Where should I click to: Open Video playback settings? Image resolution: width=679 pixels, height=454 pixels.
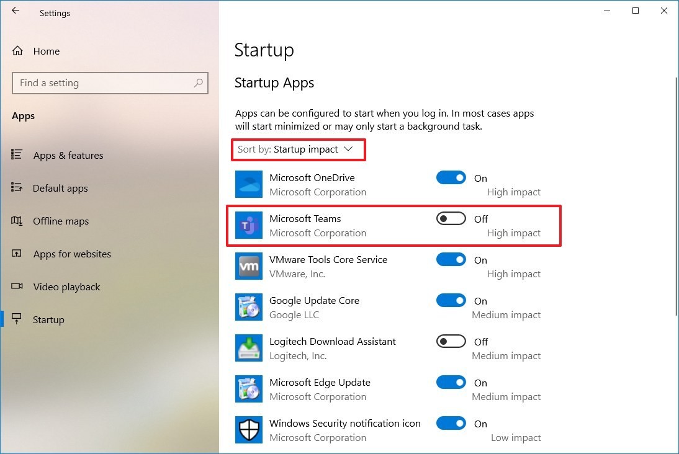66,287
